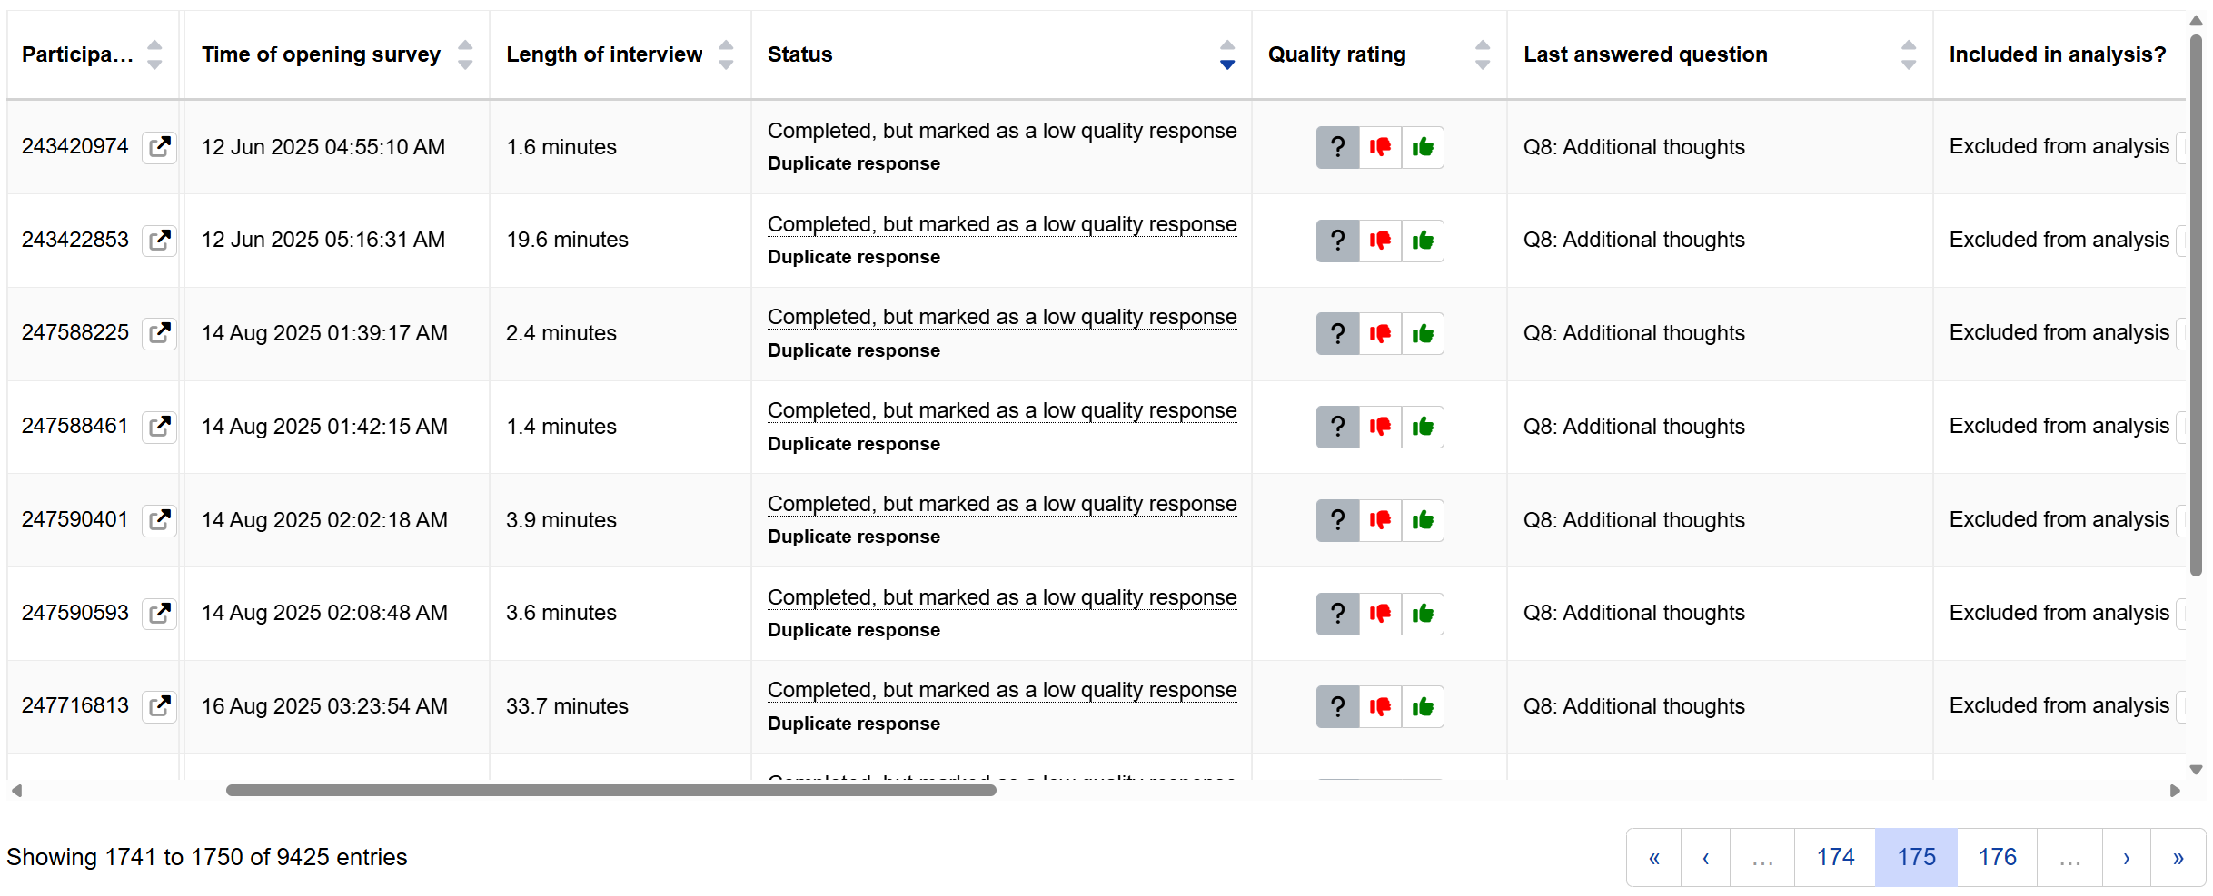Screen dimensions: 2213x896
Task: Open participant 243420974 in new window
Action: pos(160,147)
